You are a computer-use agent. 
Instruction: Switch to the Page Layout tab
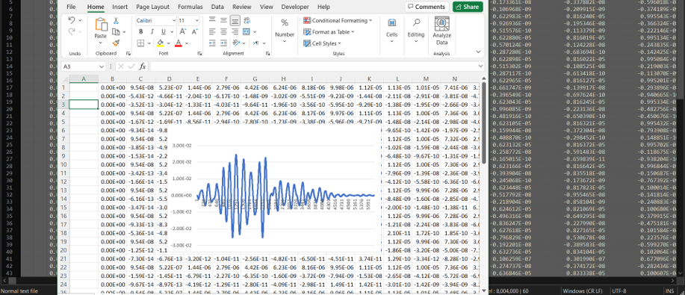click(152, 7)
